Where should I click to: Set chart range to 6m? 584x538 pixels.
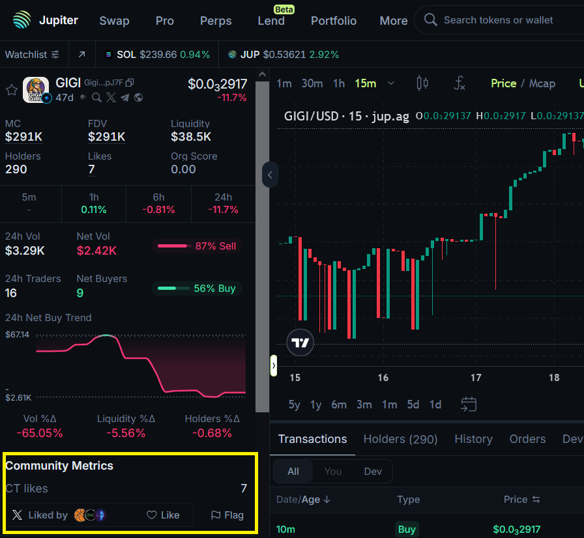(339, 404)
